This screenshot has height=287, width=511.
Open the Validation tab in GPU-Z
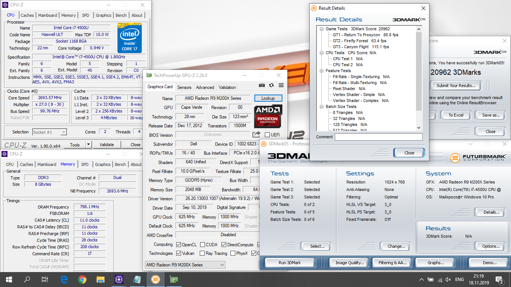227,87
